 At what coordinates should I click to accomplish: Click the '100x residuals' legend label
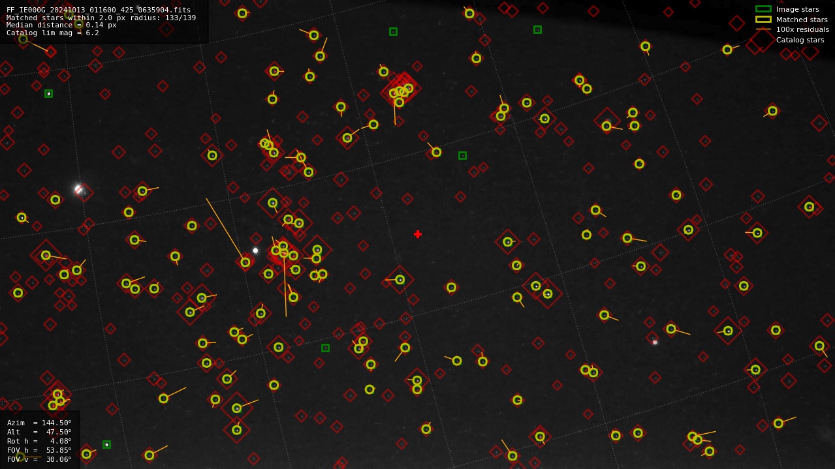[802, 29]
